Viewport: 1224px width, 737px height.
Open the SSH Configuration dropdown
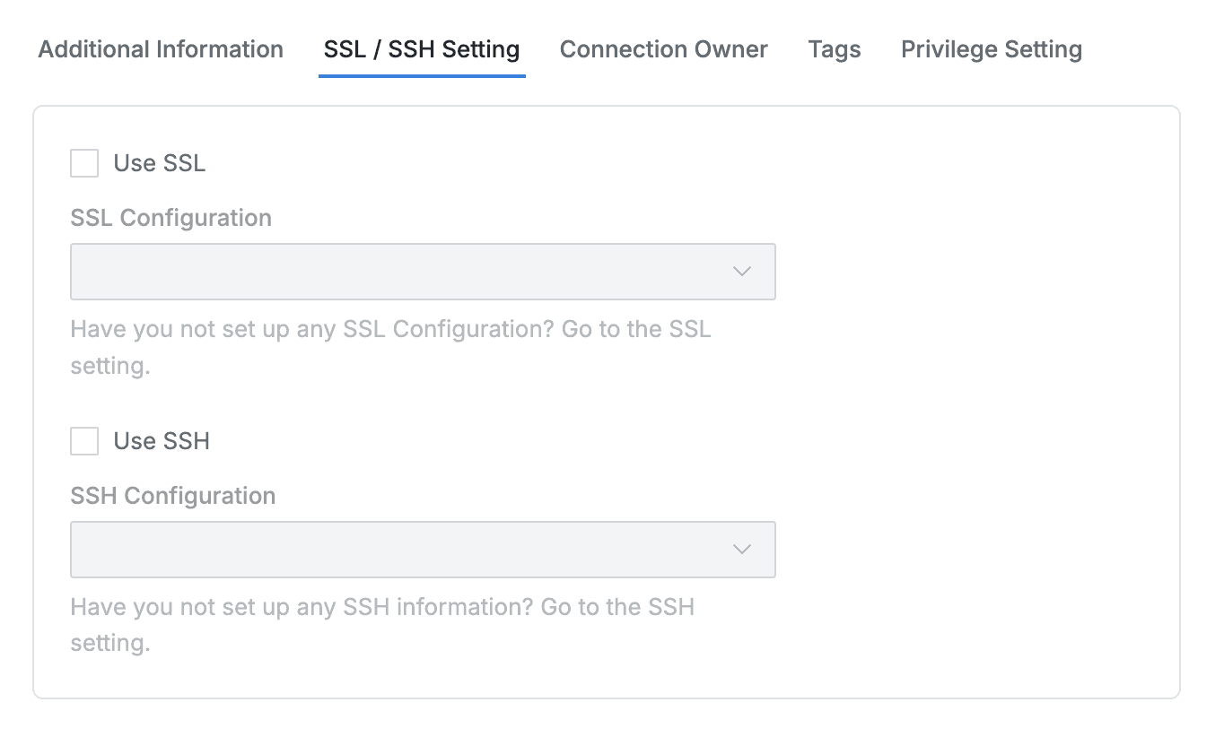point(423,549)
